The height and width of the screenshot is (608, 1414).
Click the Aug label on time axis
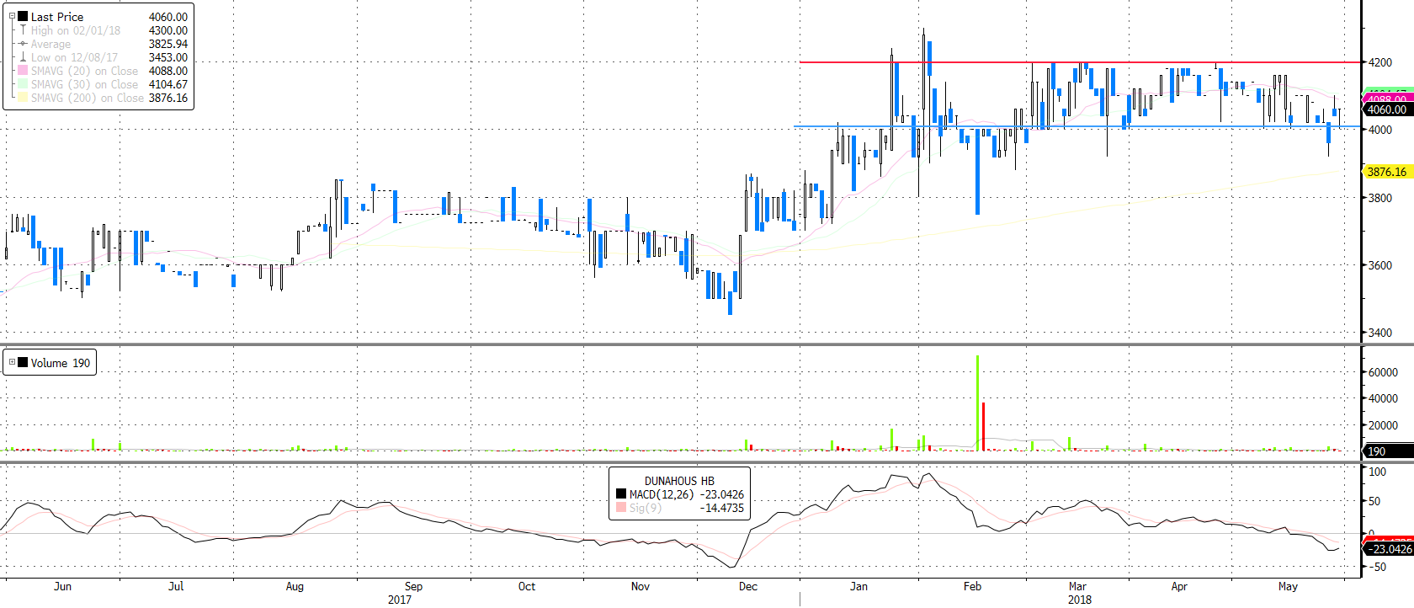click(x=295, y=586)
